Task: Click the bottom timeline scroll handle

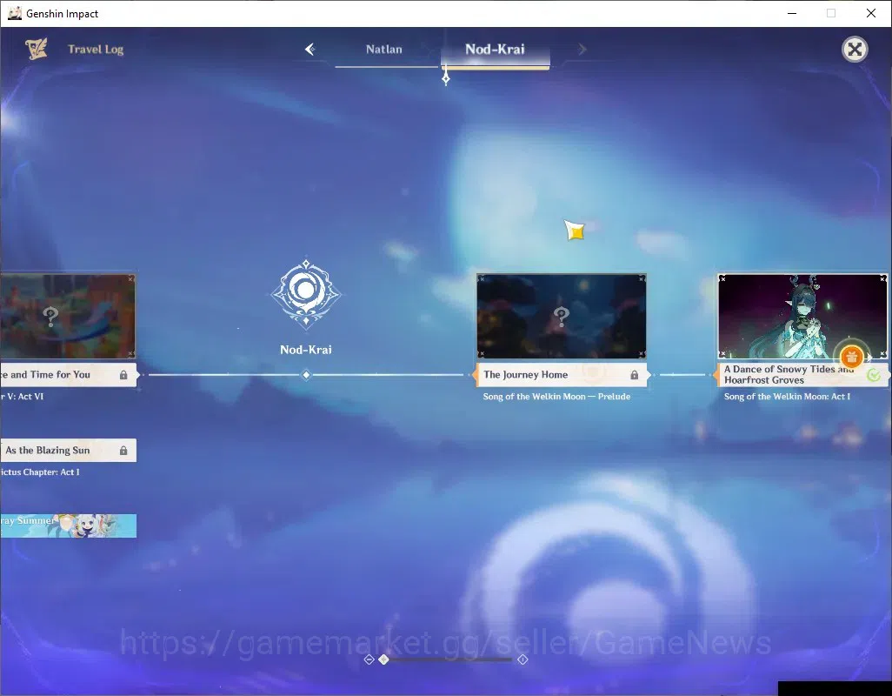Action: [x=384, y=659]
